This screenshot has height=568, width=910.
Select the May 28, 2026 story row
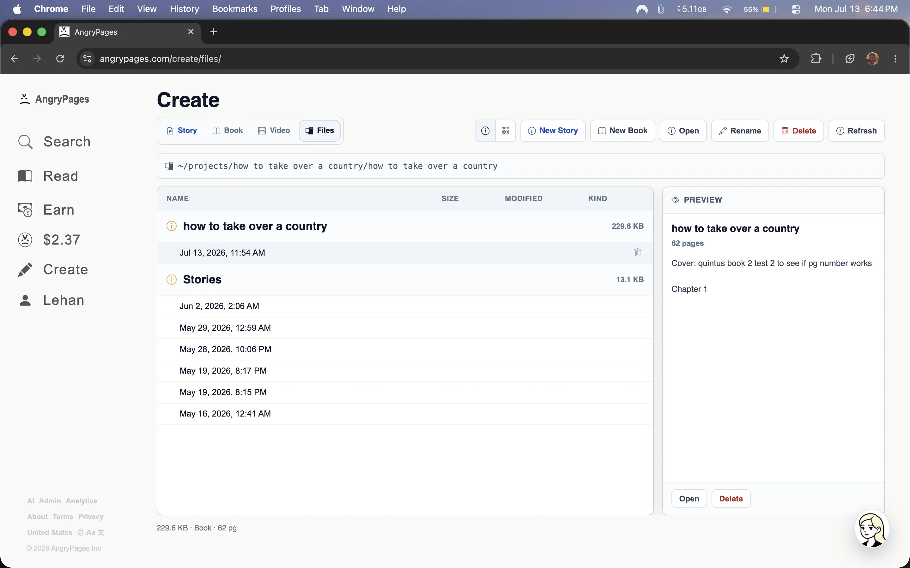(405, 349)
